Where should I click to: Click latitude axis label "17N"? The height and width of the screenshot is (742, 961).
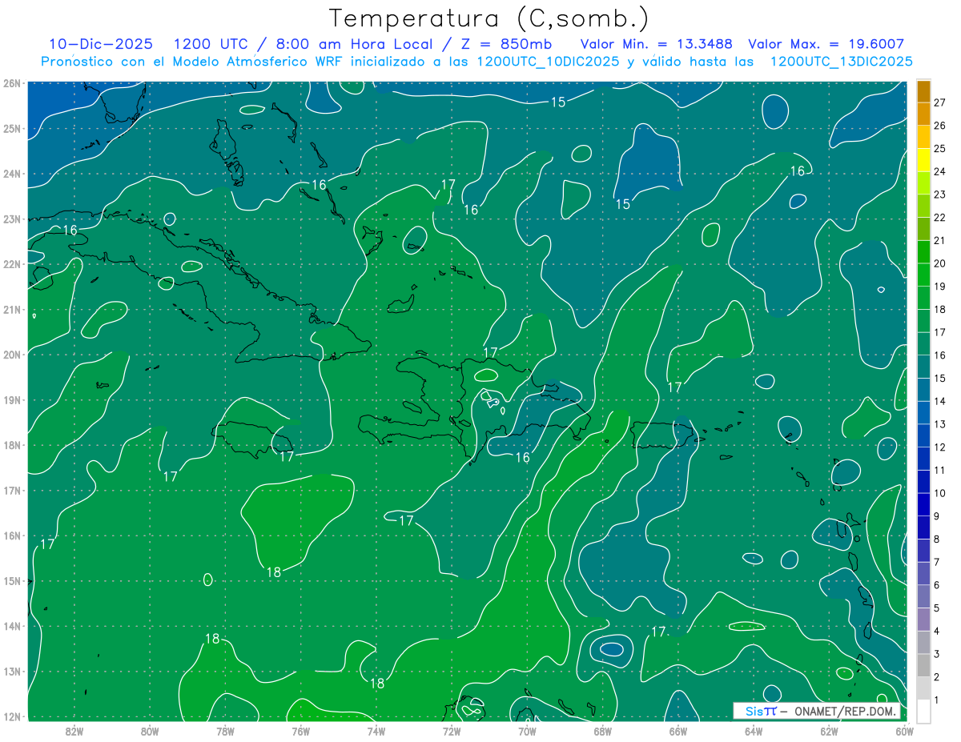(12, 490)
